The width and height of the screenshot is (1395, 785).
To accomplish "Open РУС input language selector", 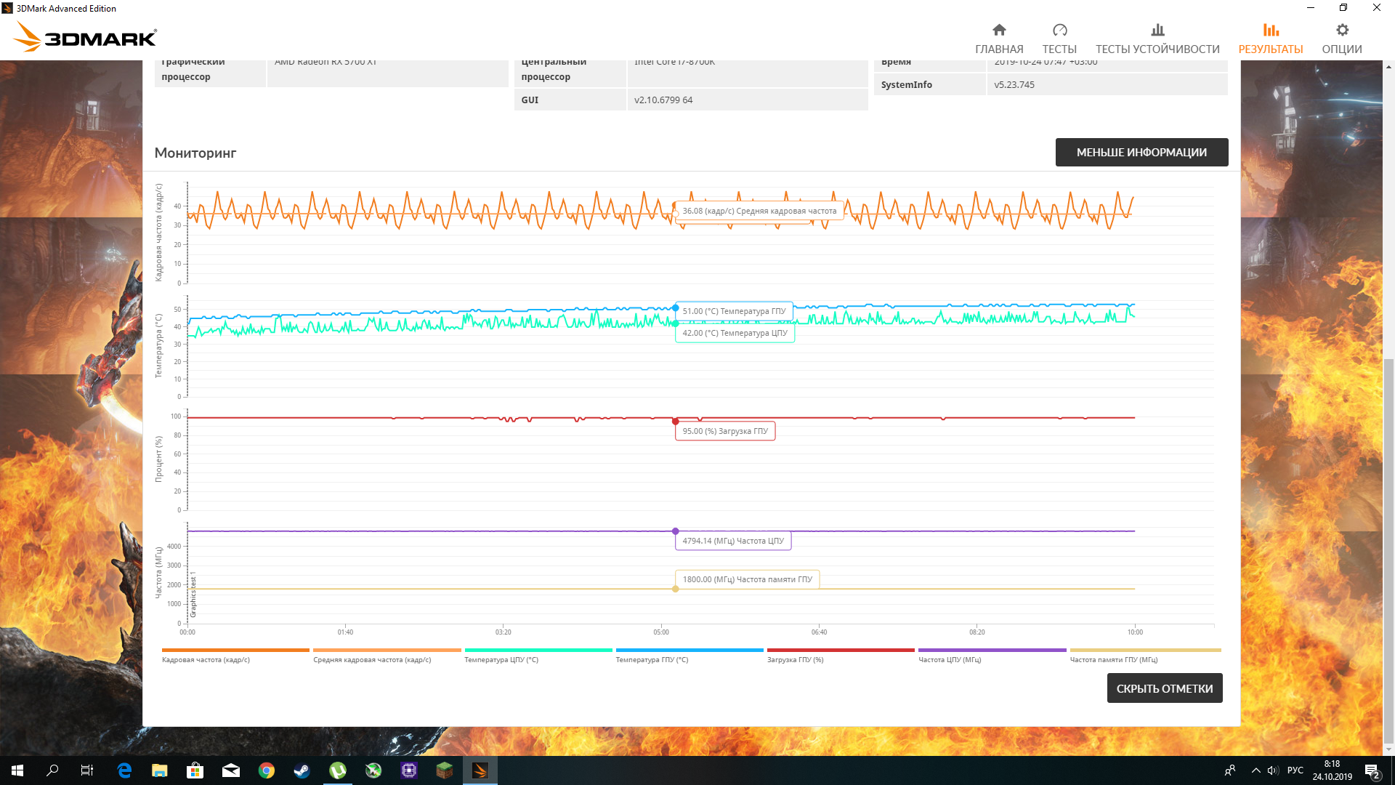I will 1295,770.
